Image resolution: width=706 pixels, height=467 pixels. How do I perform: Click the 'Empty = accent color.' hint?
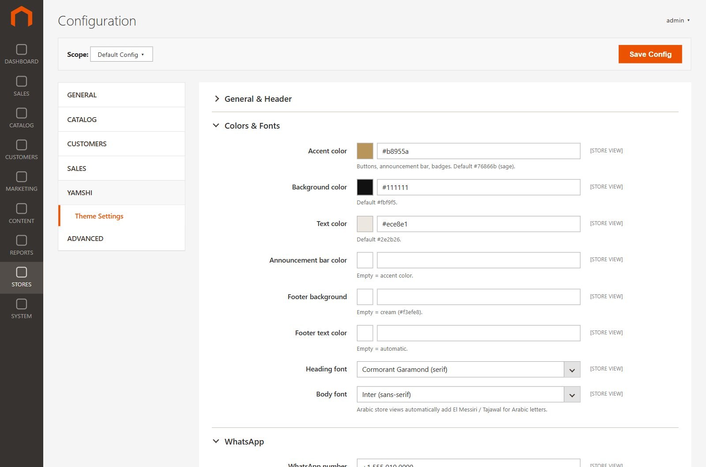(x=385, y=276)
